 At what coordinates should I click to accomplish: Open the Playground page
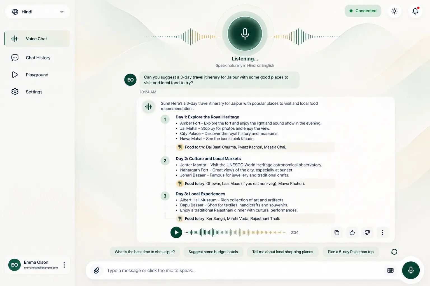pos(37,75)
